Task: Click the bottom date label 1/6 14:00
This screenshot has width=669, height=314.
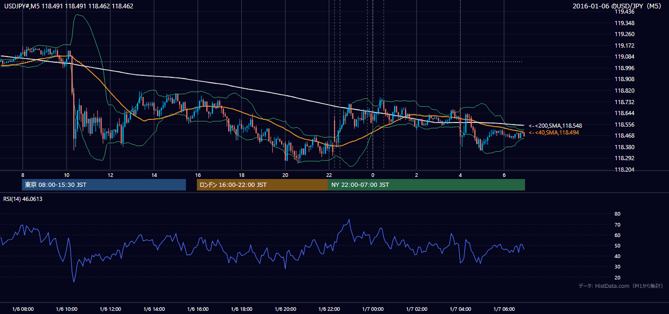Action: click(154, 309)
